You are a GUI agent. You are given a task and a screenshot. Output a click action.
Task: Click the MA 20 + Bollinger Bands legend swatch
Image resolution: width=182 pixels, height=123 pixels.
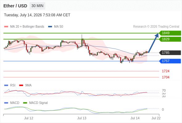[6, 27]
